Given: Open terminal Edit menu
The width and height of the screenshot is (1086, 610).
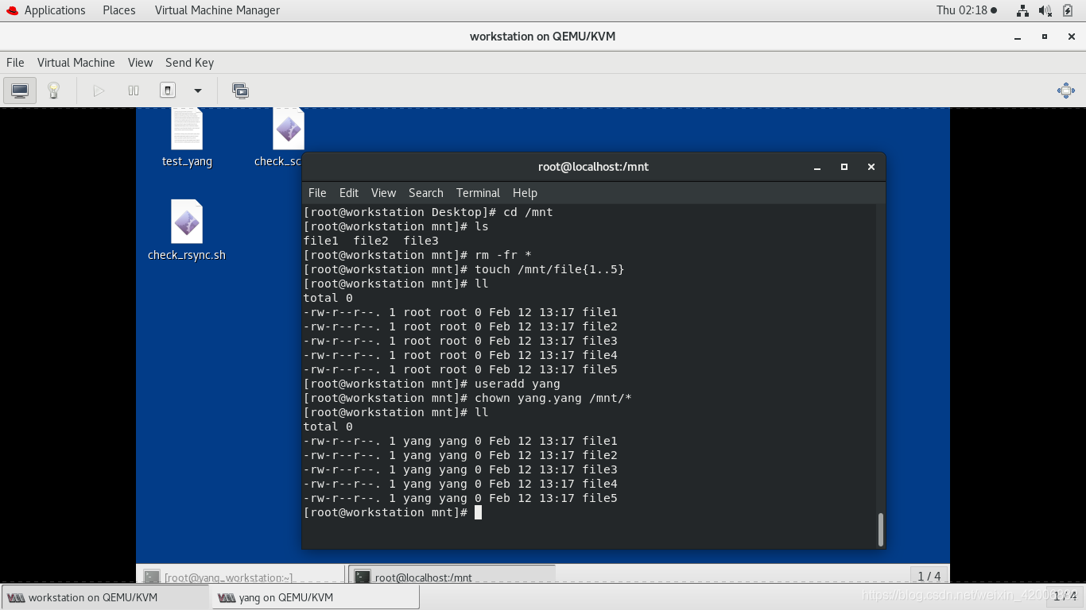Looking at the screenshot, I should (x=348, y=193).
